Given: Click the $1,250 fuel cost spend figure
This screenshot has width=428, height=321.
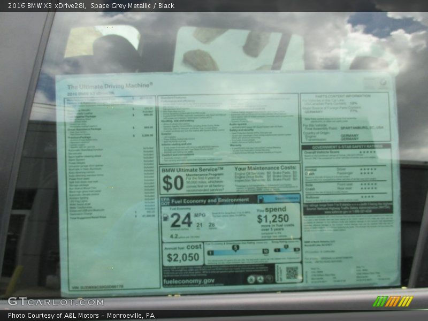Looking at the screenshot, I should (x=272, y=219).
